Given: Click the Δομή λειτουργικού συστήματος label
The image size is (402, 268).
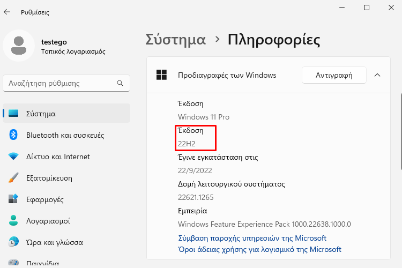Looking at the screenshot, I should point(232,184).
